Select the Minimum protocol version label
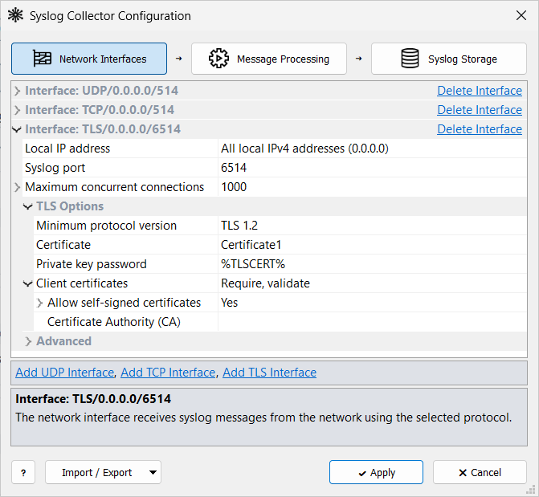The width and height of the screenshot is (539, 497). pyautogui.click(x=106, y=226)
